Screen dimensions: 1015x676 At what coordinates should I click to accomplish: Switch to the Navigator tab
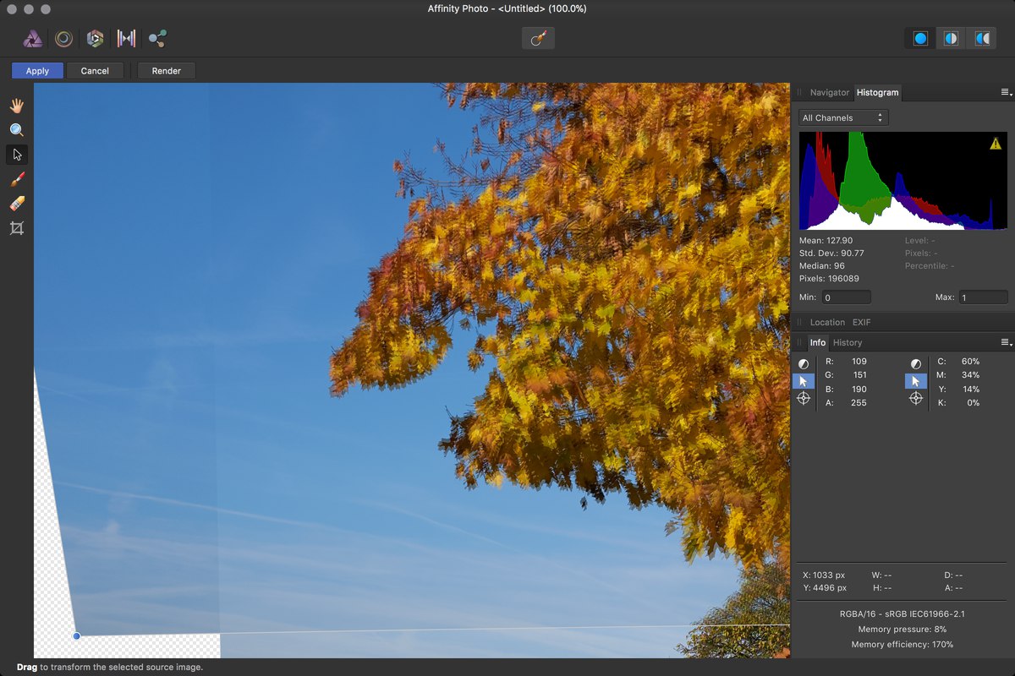[x=829, y=92]
